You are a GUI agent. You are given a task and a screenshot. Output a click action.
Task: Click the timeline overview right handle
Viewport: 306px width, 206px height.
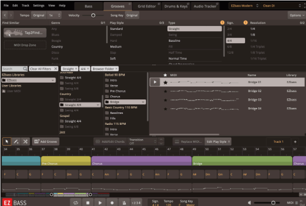90,194
